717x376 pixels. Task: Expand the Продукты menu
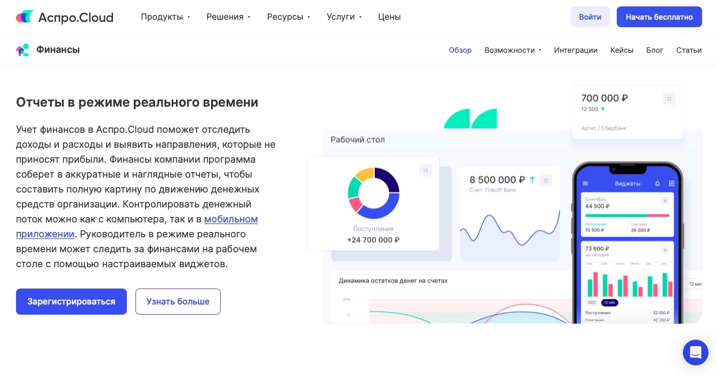tap(165, 17)
